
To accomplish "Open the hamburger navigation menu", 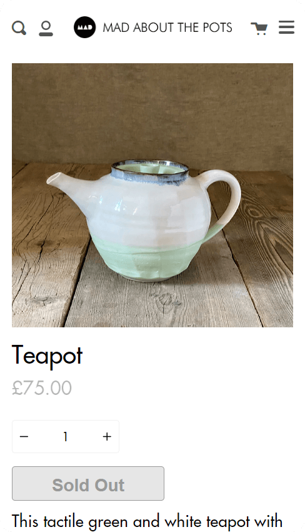I will pos(286,28).
